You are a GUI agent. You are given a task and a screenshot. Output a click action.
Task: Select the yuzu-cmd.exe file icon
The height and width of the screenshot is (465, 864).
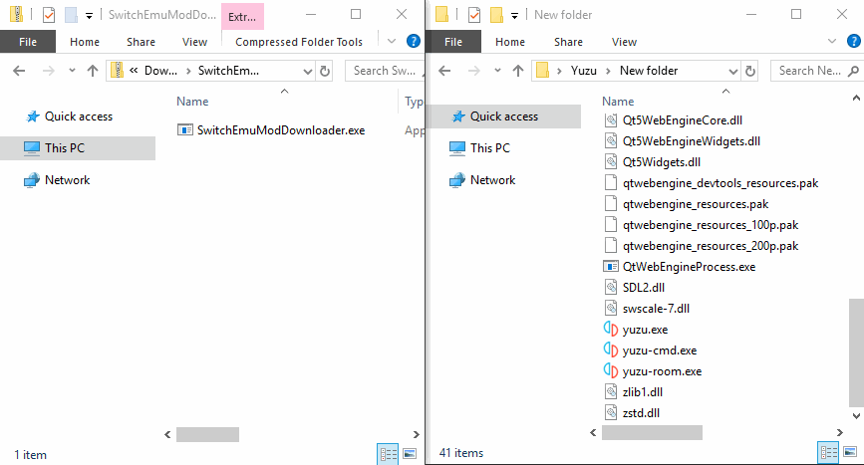pos(611,349)
